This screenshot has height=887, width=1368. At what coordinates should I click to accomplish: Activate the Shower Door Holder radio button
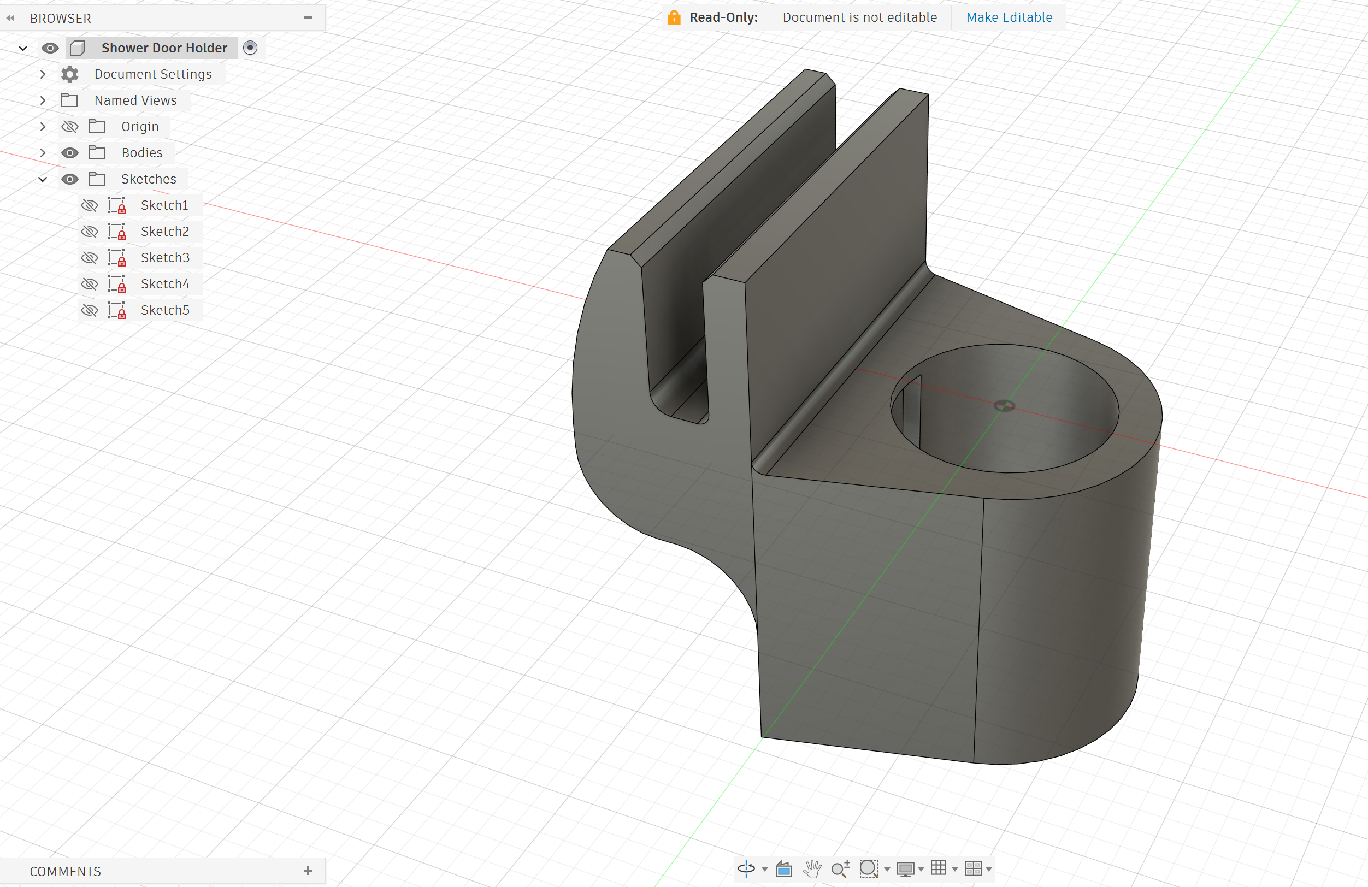click(250, 48)
